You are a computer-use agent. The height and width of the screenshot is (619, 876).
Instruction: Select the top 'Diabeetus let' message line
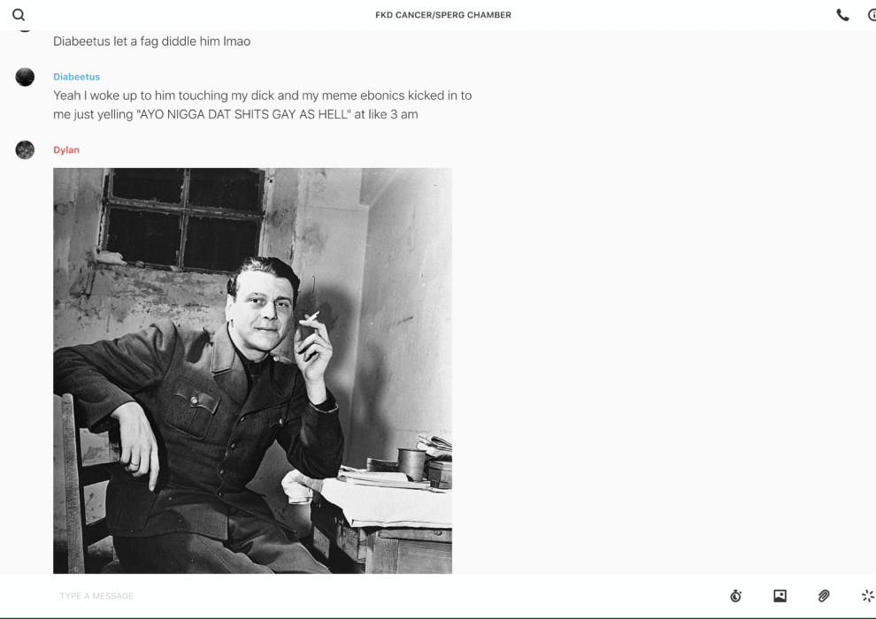(x=152, y=42)
